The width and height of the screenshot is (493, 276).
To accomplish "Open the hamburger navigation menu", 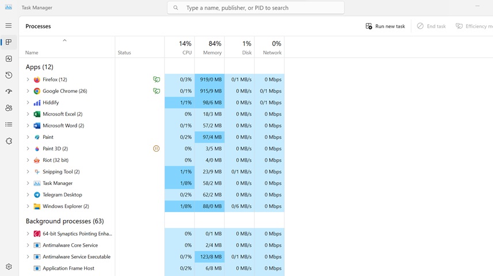I will tap(9, 25).
